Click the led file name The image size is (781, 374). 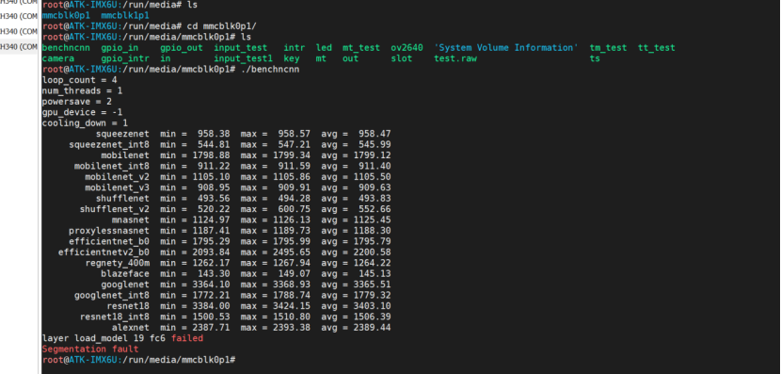pos(324,48)
